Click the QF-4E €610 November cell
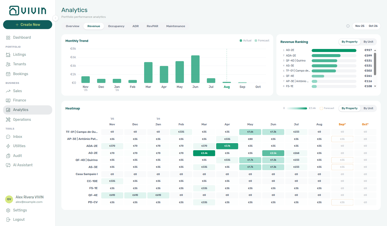This screenshot has height=226, width=387. pyautogui.click(x=112, y=195)
